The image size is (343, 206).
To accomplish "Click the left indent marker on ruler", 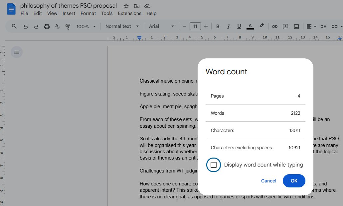I will tap(139, 38).
